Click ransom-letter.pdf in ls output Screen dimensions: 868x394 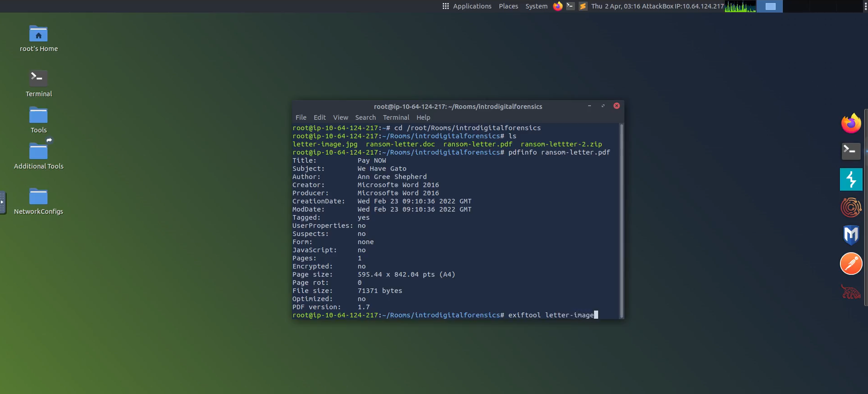[x=478, y=144]
